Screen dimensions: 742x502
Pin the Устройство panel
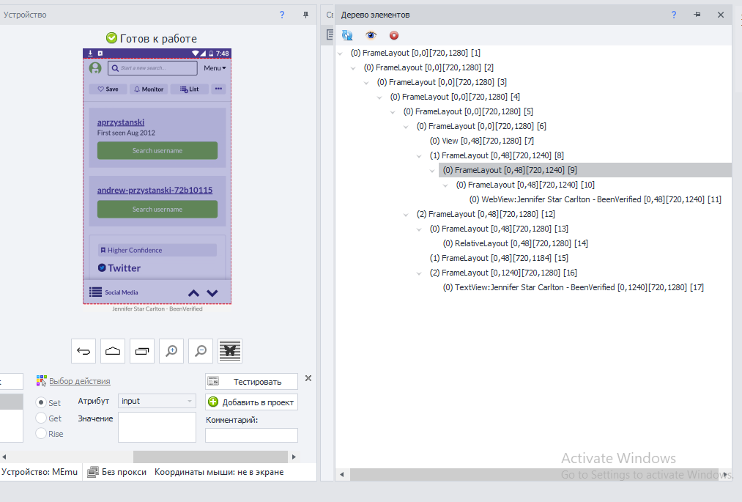(305, 15)
